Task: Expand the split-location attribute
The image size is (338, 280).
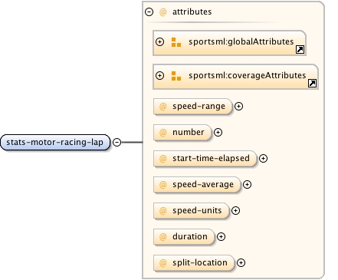Action: pyautogui.click(x=241, y=263)
